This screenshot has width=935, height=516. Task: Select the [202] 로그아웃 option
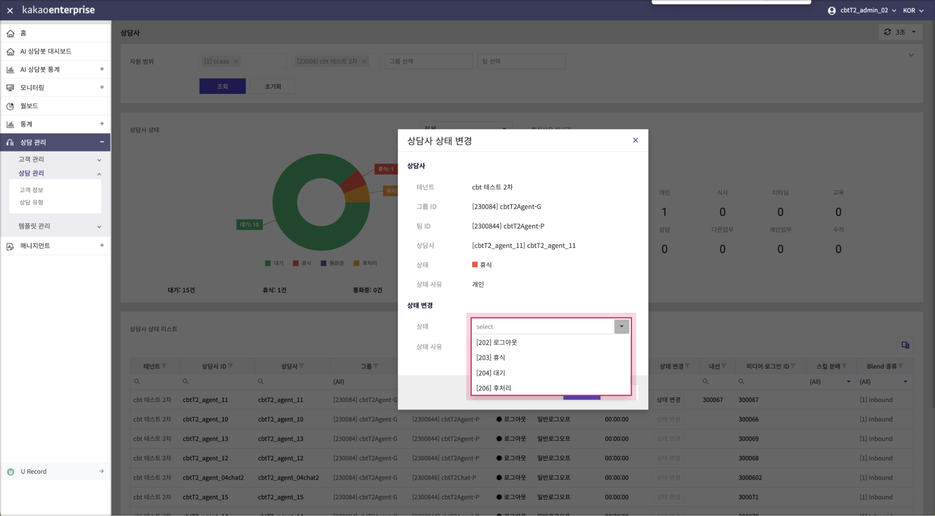497,343
